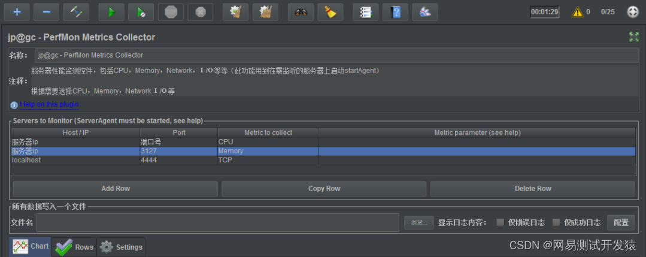Image resolution: width=646 pixels, height=257 pixels.
Task: Click the 文件名 filename input field
Action: point(218,223)
